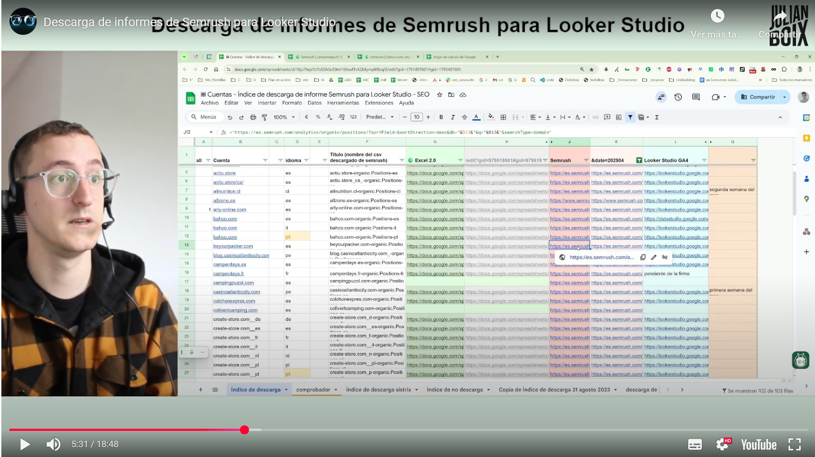Open filter dropdown on Cuenta column
Screen dimensions: 815x457
click(x=265, y=161)
